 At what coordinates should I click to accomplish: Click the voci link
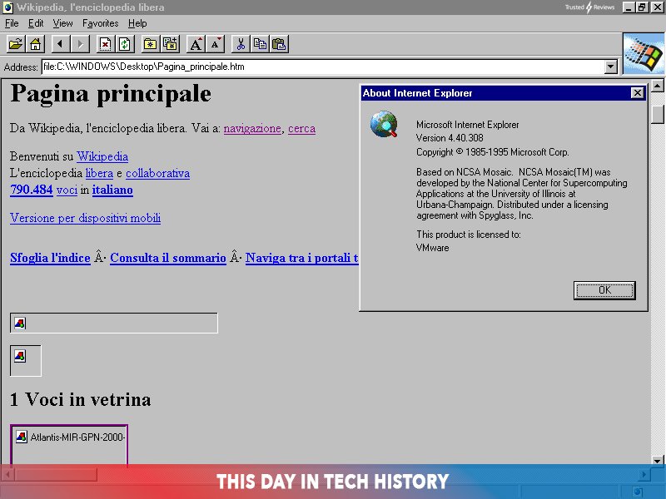tap(67, 190)
